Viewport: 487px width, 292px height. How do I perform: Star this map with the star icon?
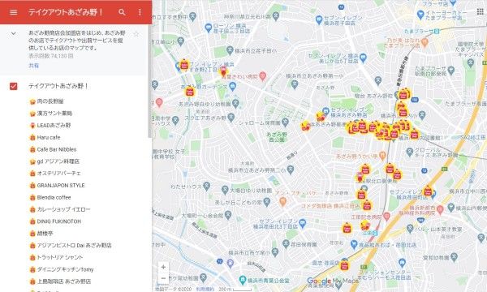point(136,34)
